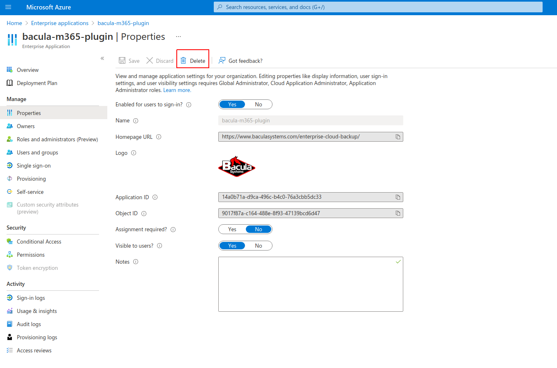Click the Discard toolbar button
This screenshot has width=557, height=368.
(x=160, y=61)
